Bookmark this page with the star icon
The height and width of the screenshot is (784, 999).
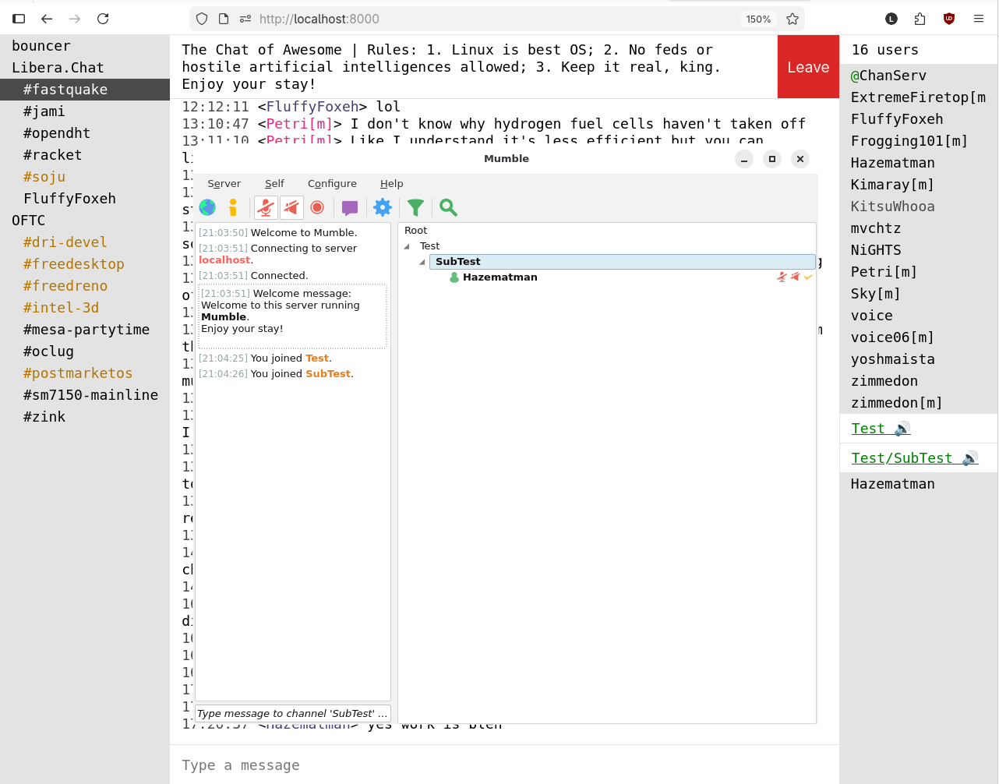point(792,19)
